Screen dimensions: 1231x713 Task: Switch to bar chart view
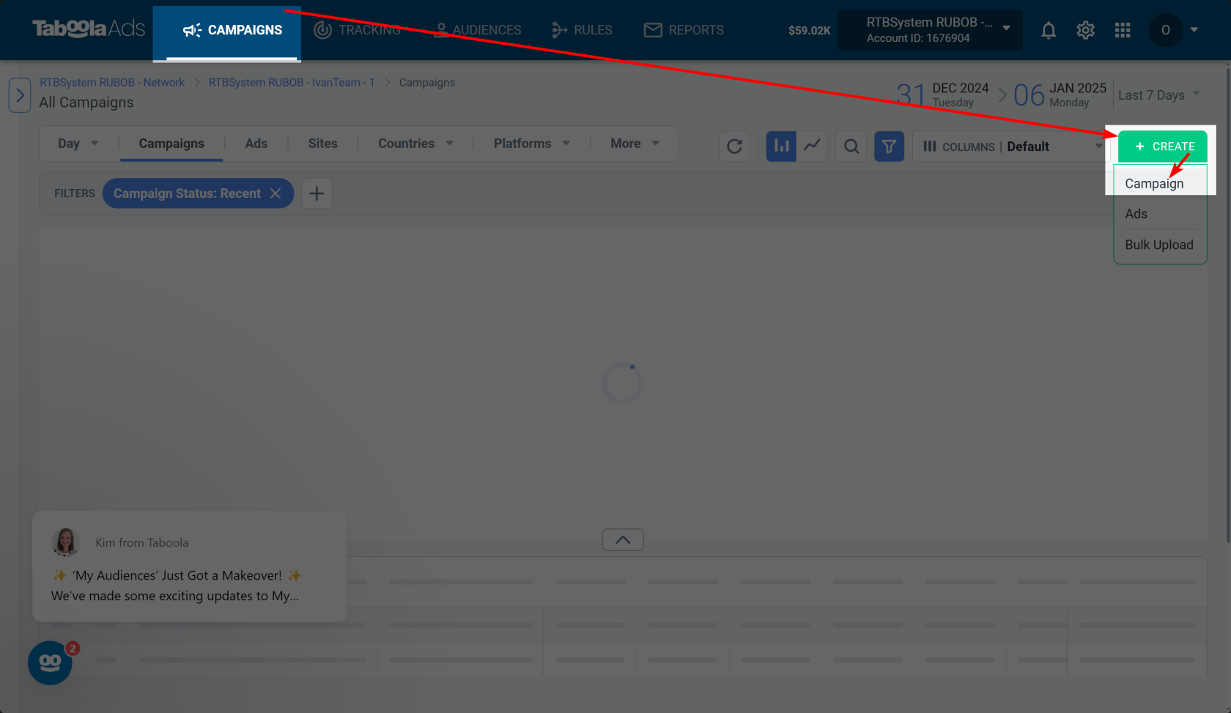point(781,147)
